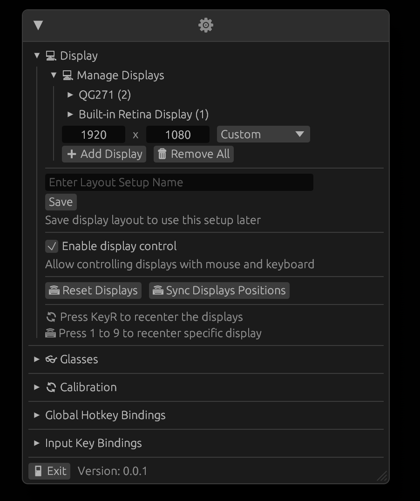This screenshot has width=420, height=501.
Task: Click the 1920 width input field
Action: pyautogui.click(x=94, y=135)
